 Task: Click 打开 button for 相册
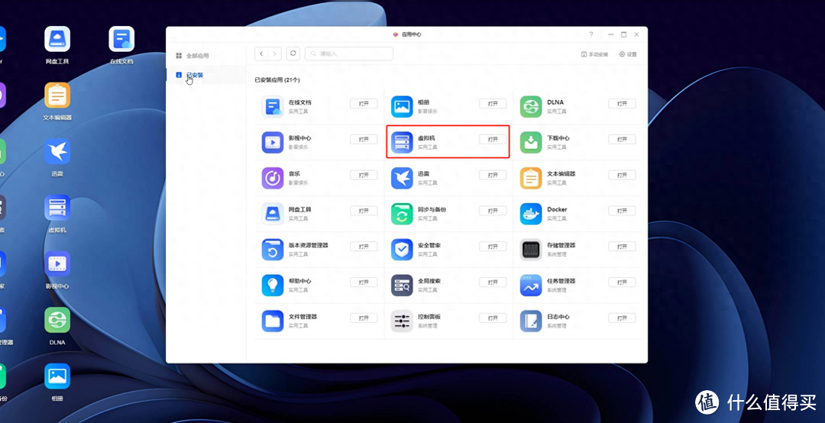(493, 104)
